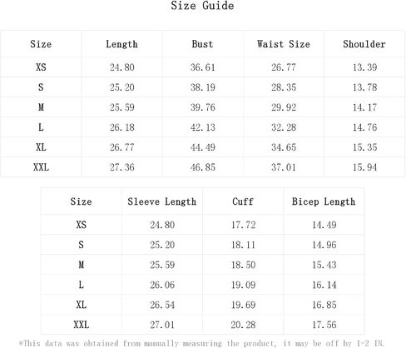Screen dimensions: 406x348
Task: Click XS cuff value 17.72
Action: (244, 225)
